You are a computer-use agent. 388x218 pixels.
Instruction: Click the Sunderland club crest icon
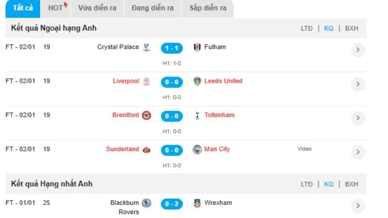coord(146,150)
